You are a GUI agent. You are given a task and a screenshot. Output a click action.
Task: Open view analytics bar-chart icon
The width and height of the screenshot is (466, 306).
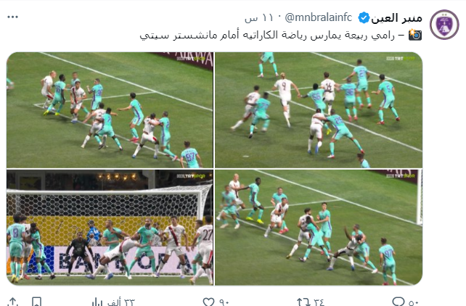click(97, 302)
